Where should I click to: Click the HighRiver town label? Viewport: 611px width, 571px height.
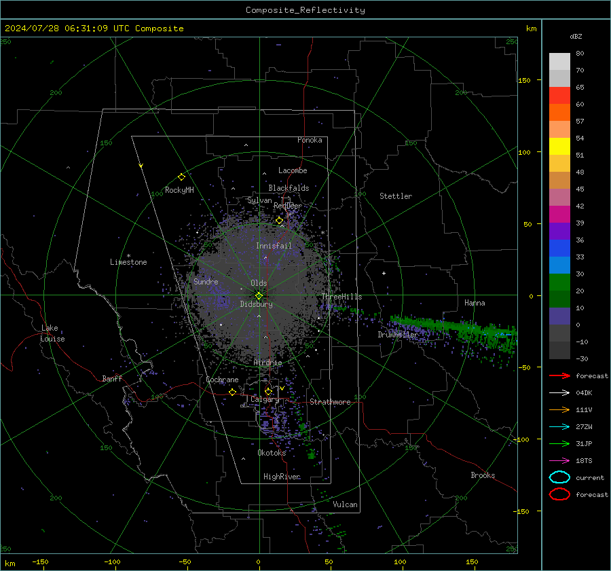(282, 477)
